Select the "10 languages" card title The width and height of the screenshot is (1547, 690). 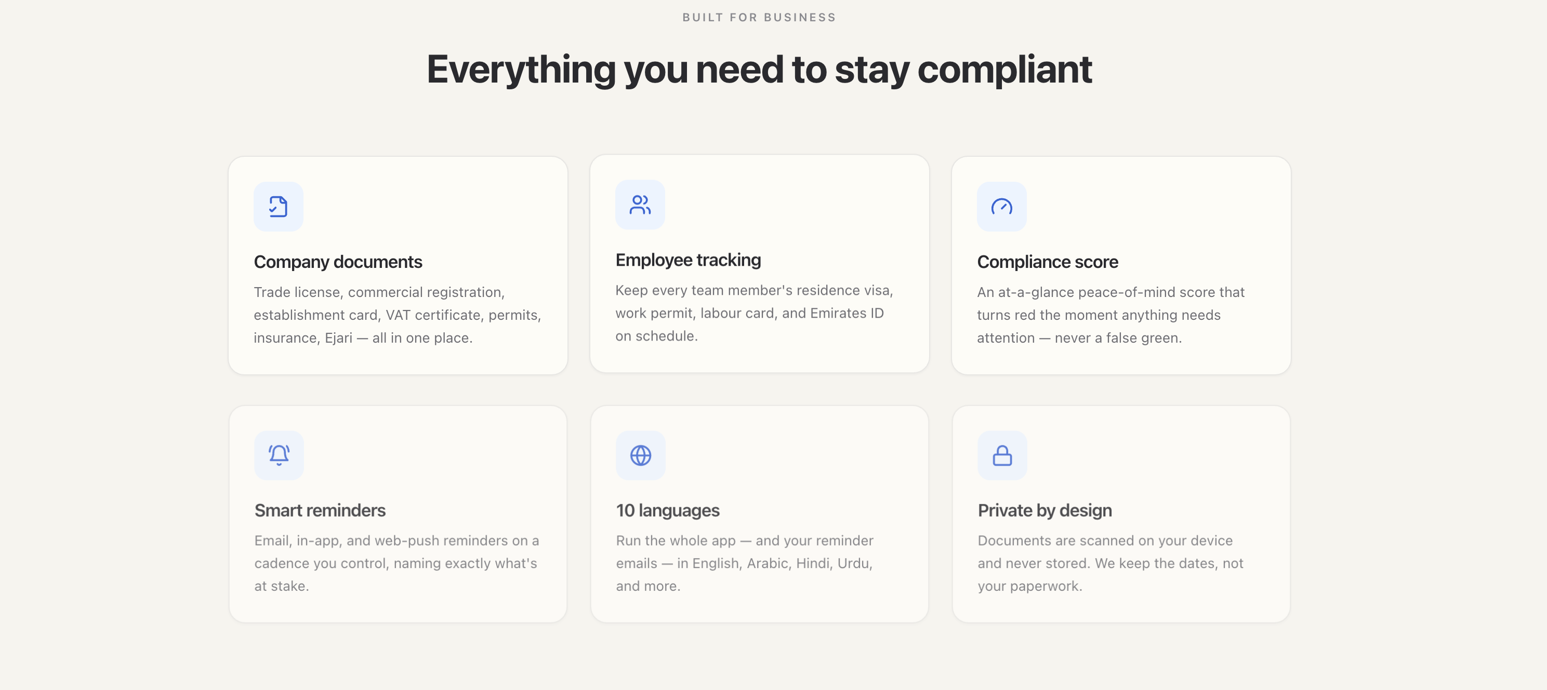point(667,510)
